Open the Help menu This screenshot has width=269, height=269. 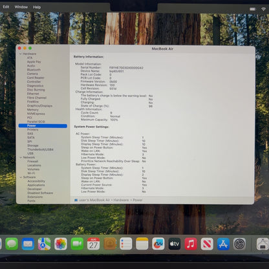pyautogui.click(x=37, y=7)
